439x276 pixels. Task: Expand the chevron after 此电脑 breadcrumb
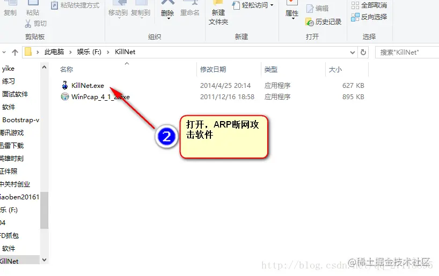point(70,52)
